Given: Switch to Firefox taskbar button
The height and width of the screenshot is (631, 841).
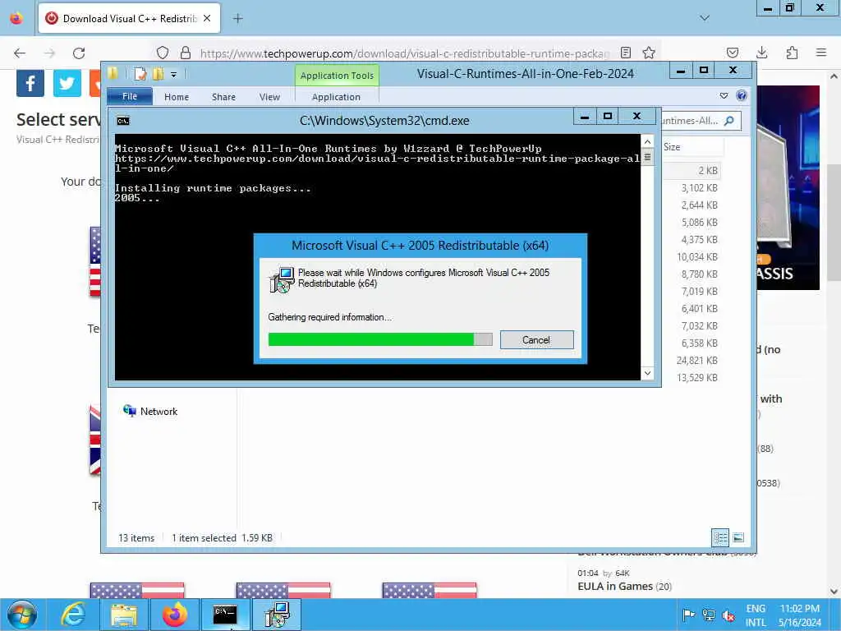Looking at the screenshot, I should [x=174, y=615].
